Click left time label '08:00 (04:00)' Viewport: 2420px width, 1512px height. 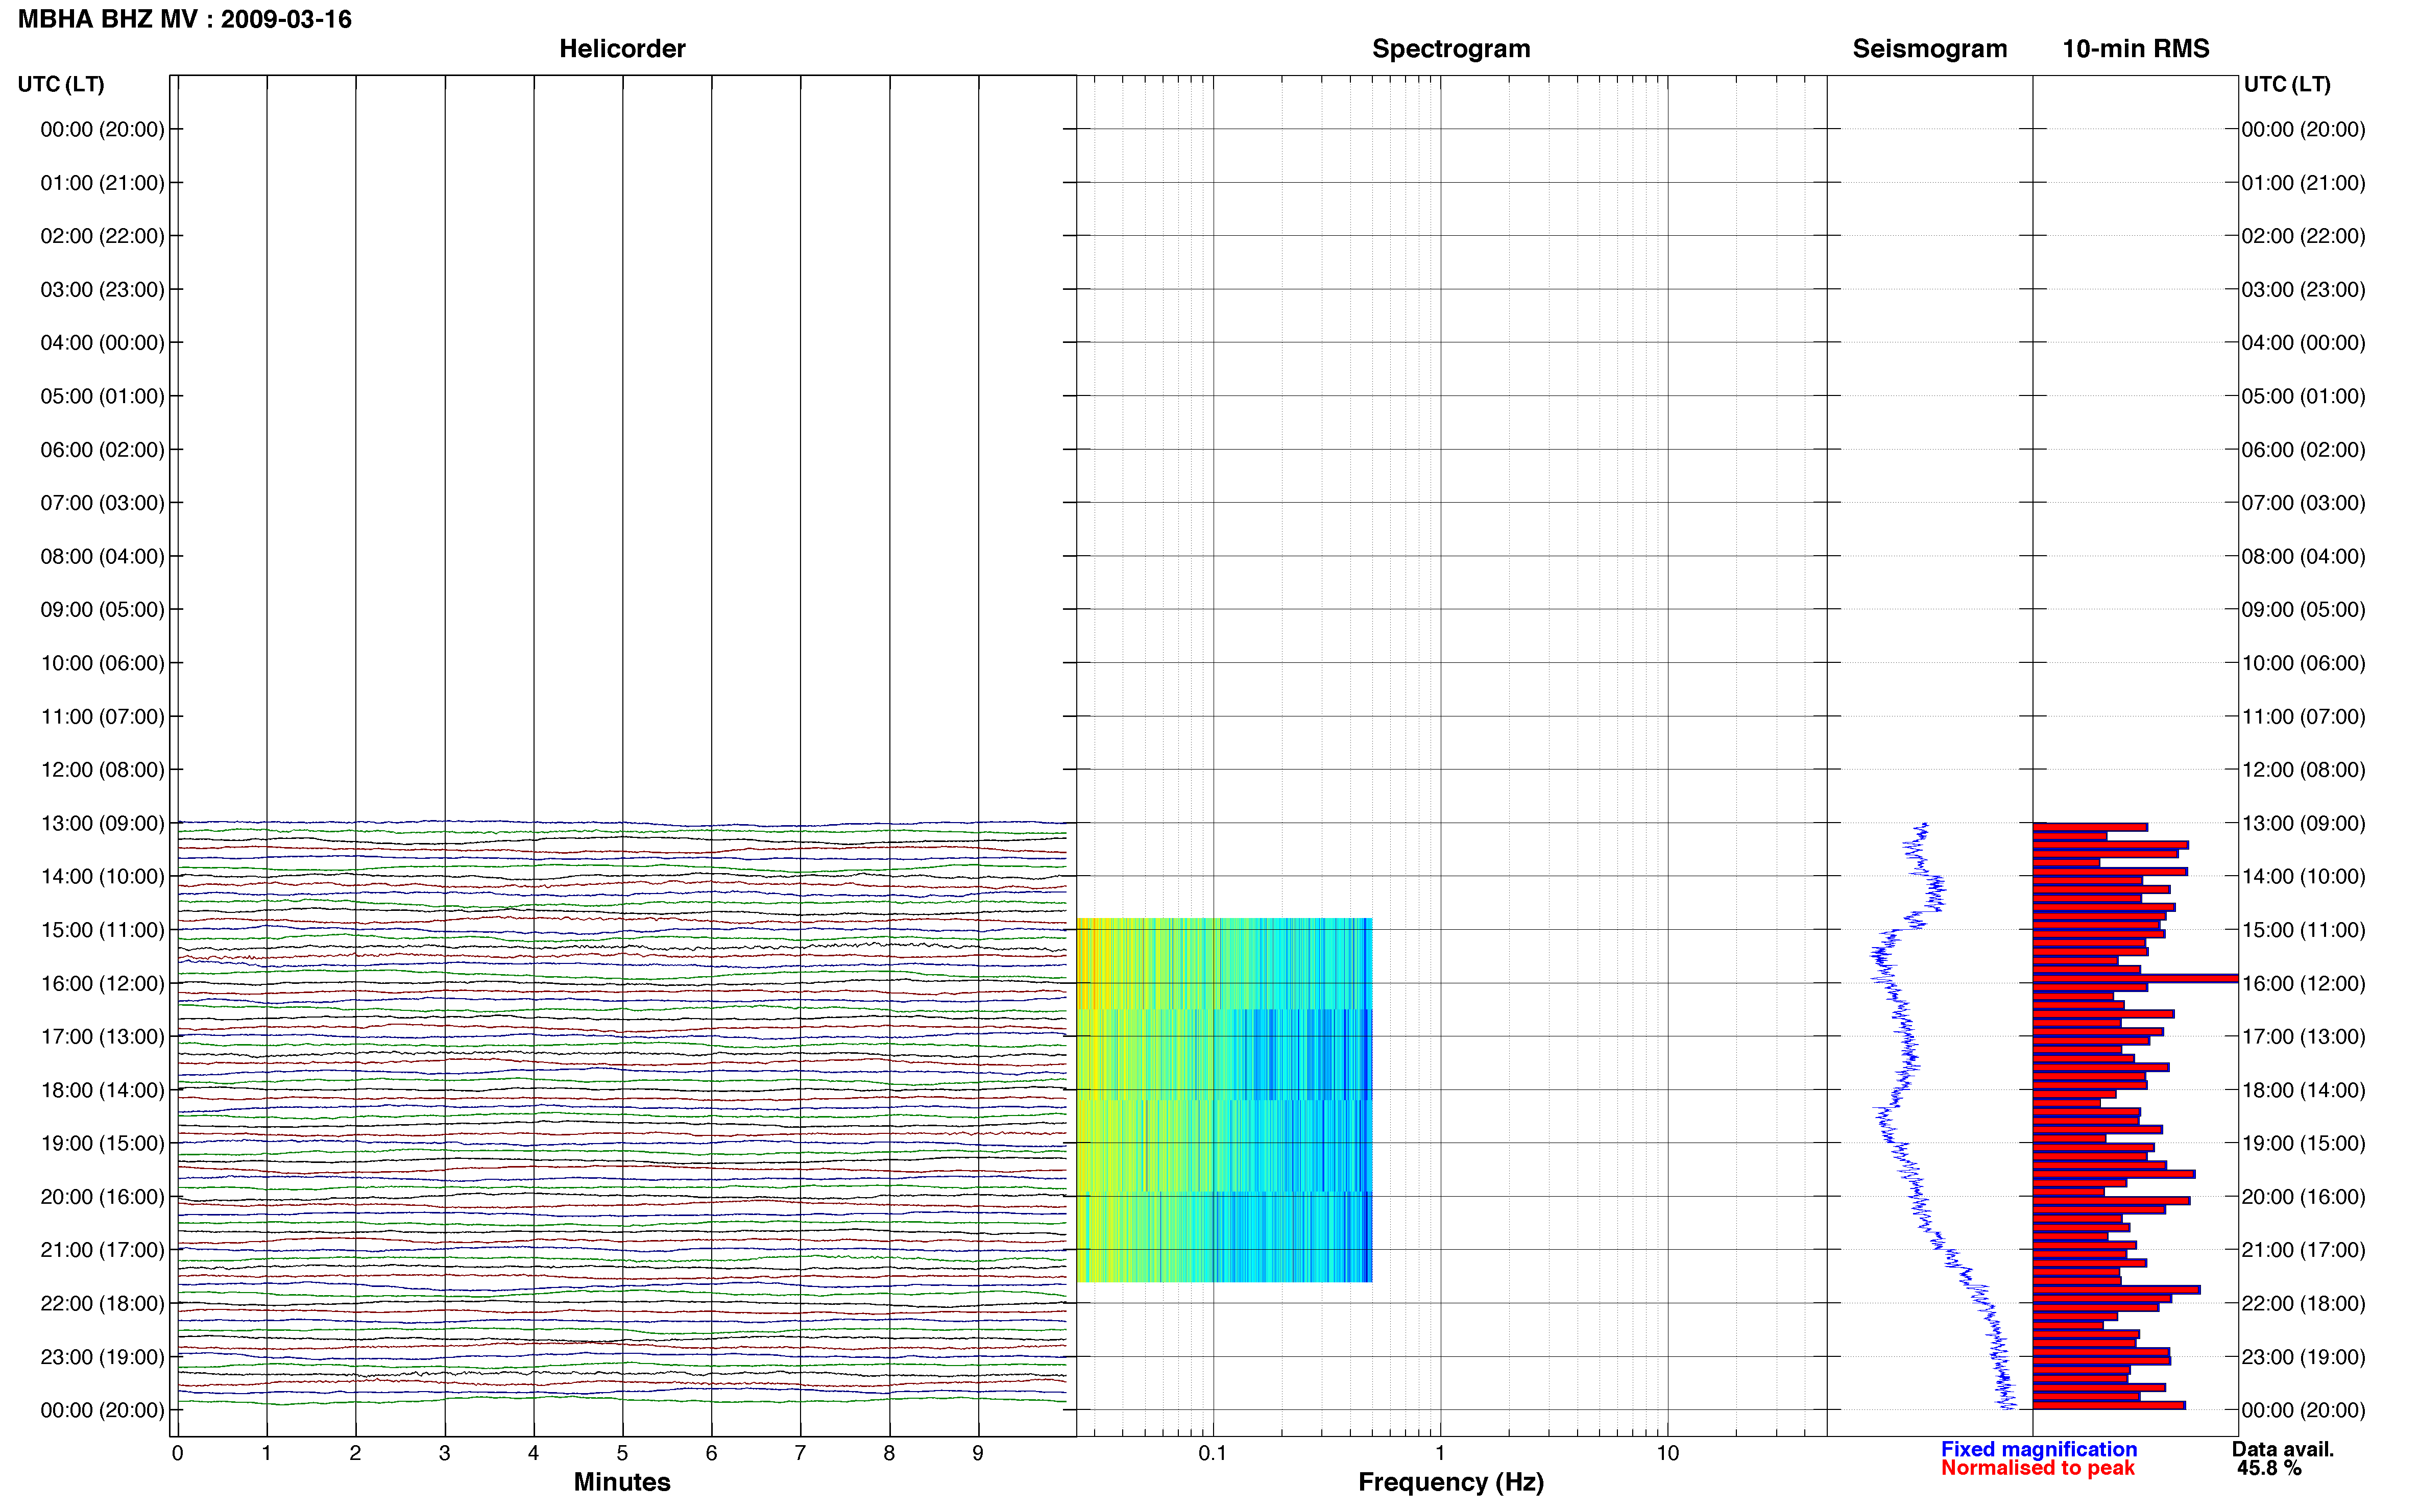coord(102,556)
